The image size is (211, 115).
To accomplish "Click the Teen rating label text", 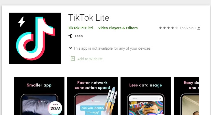I will [x=79, y=36].
